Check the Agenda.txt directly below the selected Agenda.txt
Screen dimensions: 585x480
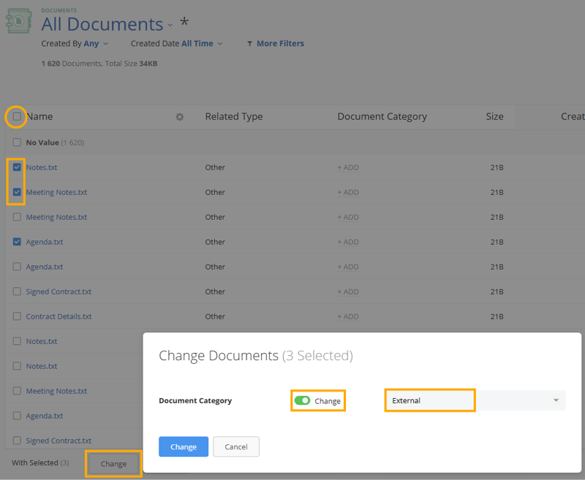point(17,267)
